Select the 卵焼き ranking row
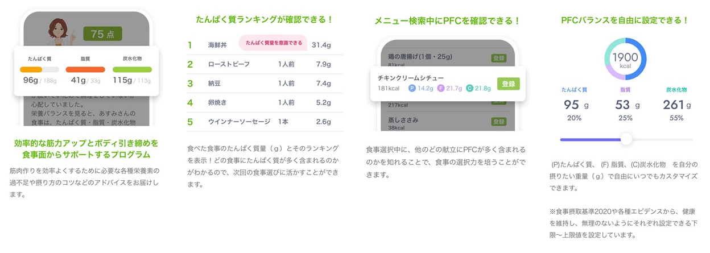 (265, 103)
